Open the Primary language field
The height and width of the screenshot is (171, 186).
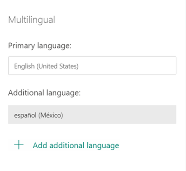(92, 66)
